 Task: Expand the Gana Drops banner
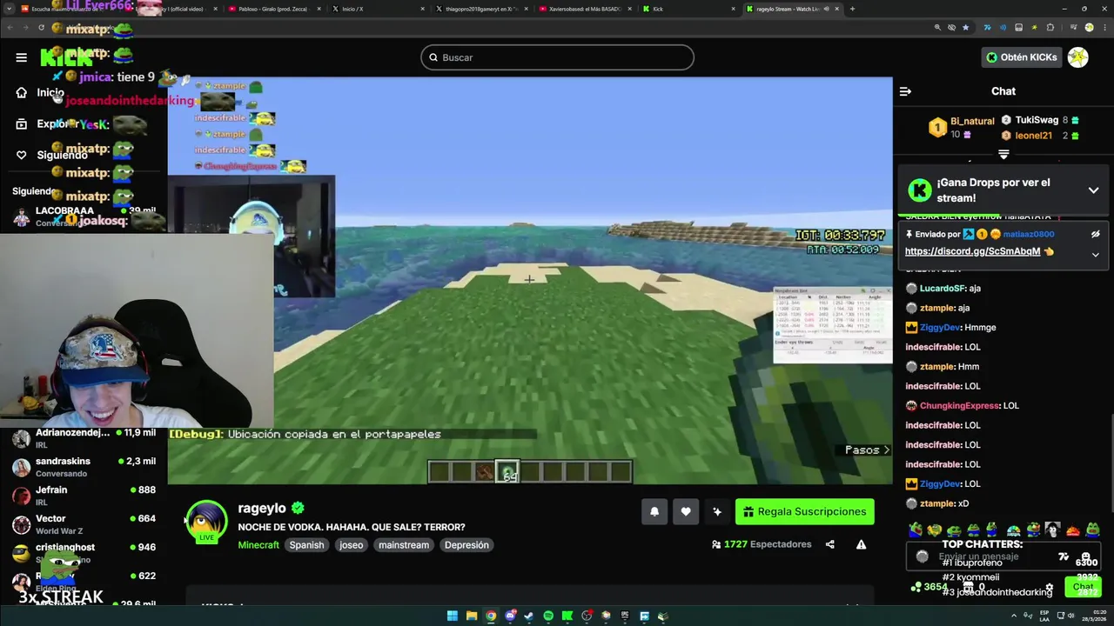[1093, 190]
